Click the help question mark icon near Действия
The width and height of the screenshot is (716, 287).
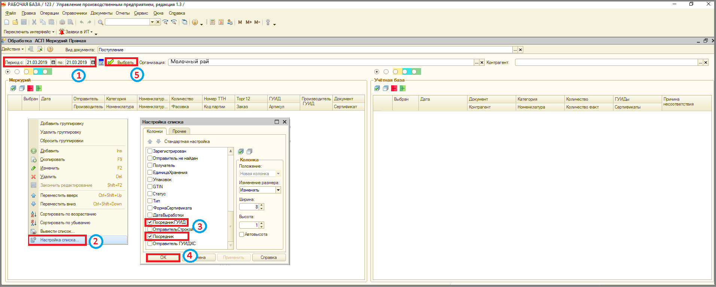50,49
